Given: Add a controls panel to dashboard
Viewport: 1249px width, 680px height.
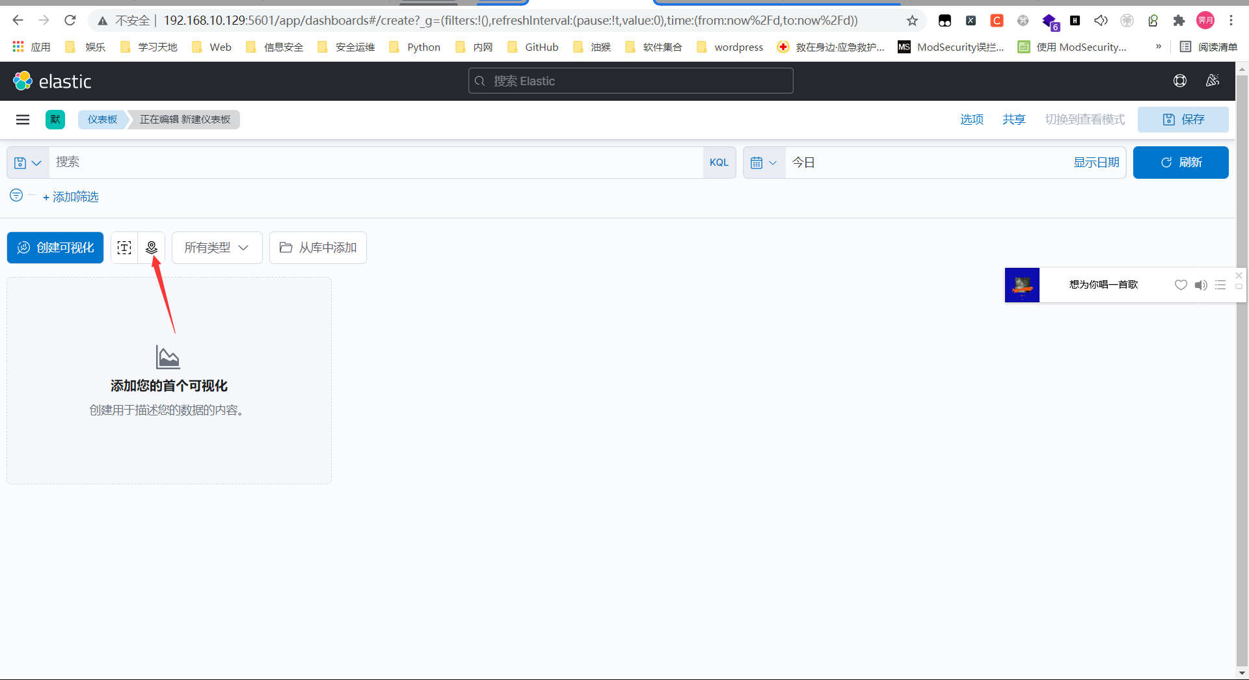Looking at the screenshot, I should pos(152,248).
